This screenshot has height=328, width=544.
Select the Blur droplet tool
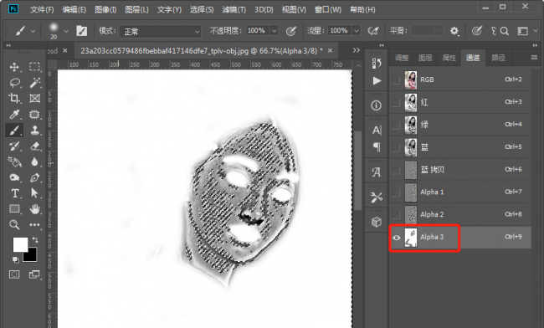(34, 161)
